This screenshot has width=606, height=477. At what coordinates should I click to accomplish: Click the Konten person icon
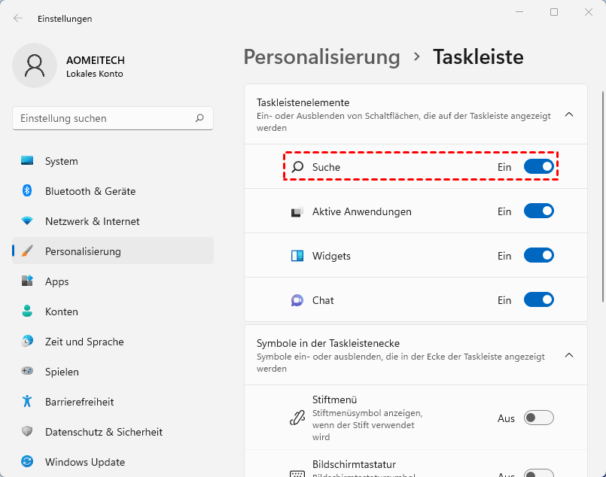tap(27, 311)
